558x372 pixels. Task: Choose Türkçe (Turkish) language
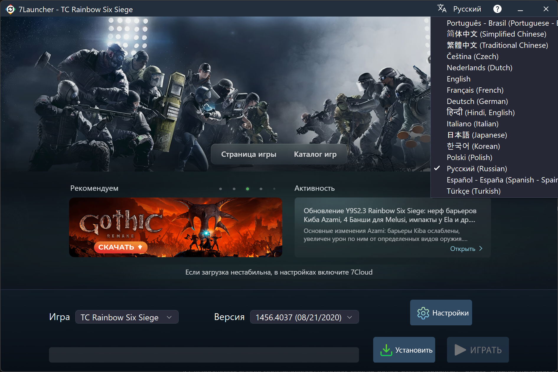tap(495, 191)
